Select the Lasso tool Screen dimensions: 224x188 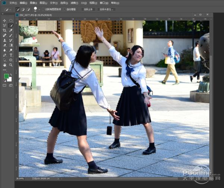4,26
